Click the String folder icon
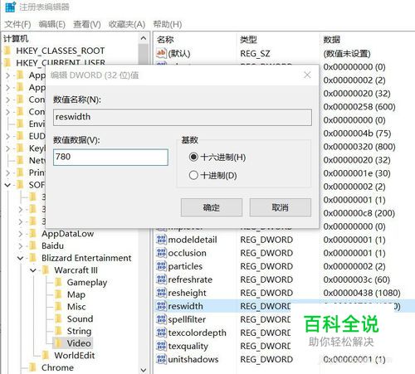The width and height of the screenshot is (415, 374). 58,331
